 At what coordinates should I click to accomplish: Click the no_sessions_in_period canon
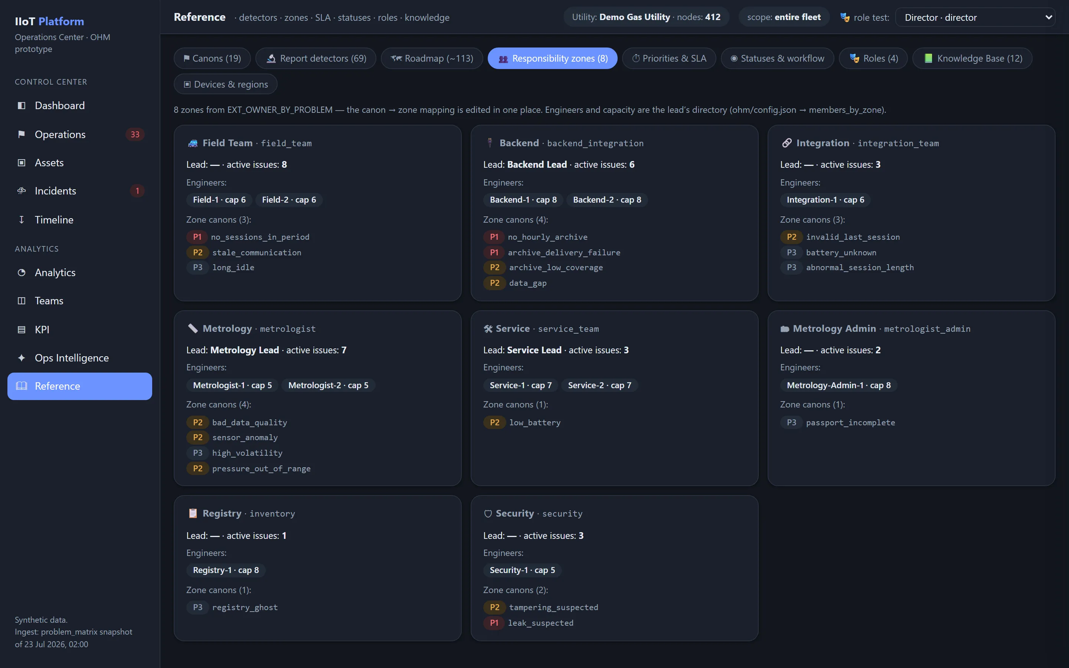[x=260, y=237]
